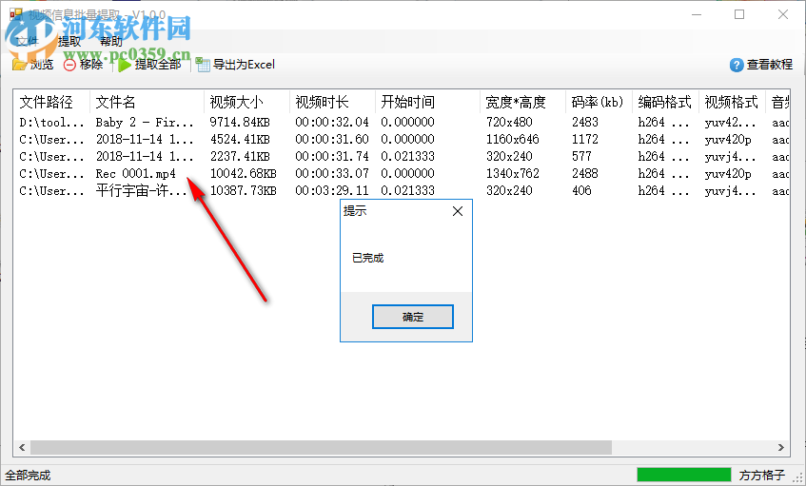Screen dimensions: 806x486
Task: Click the 码率(kb) column header
Action: 599,102
